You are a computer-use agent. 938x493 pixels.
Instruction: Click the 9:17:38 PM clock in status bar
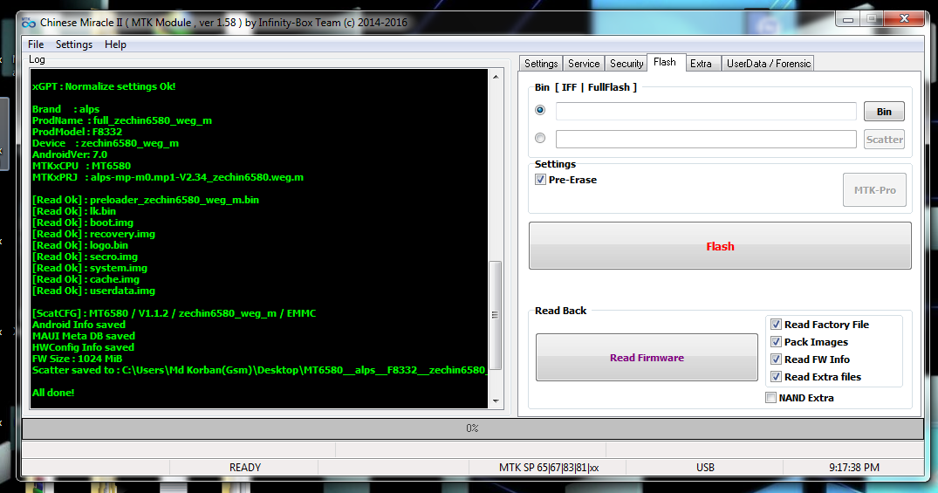point(854,468)
